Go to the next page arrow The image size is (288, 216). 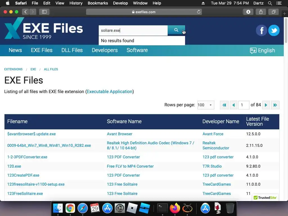tap(266, 105)
